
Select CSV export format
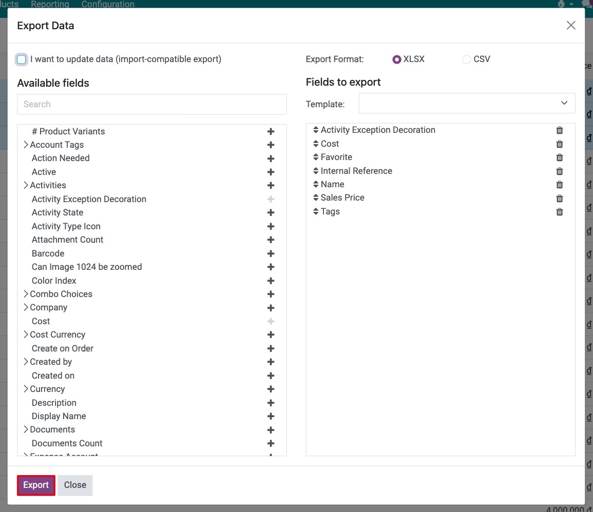pyautogui.click(x=466, y=60)
